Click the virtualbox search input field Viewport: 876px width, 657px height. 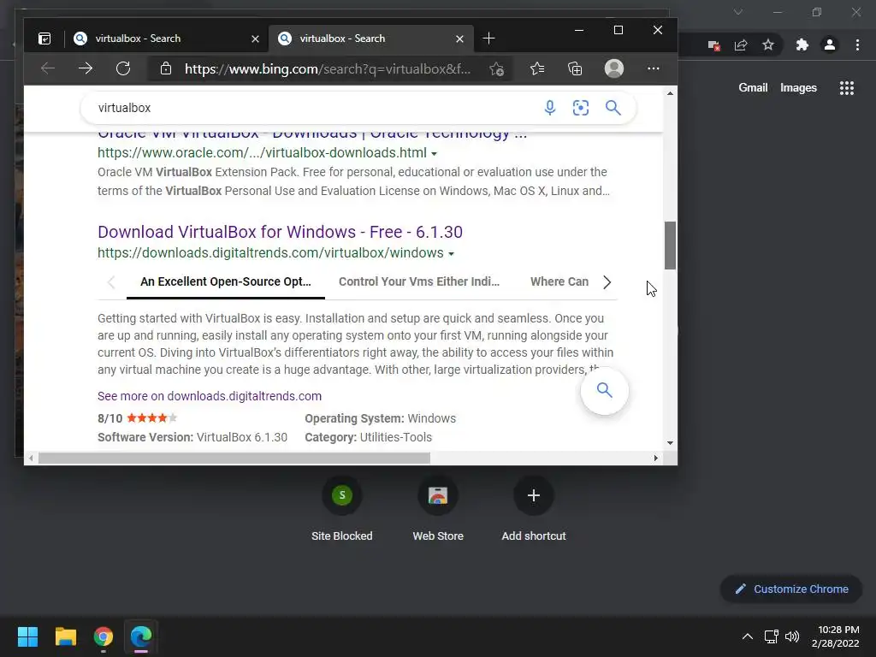[x=313, y=108]
